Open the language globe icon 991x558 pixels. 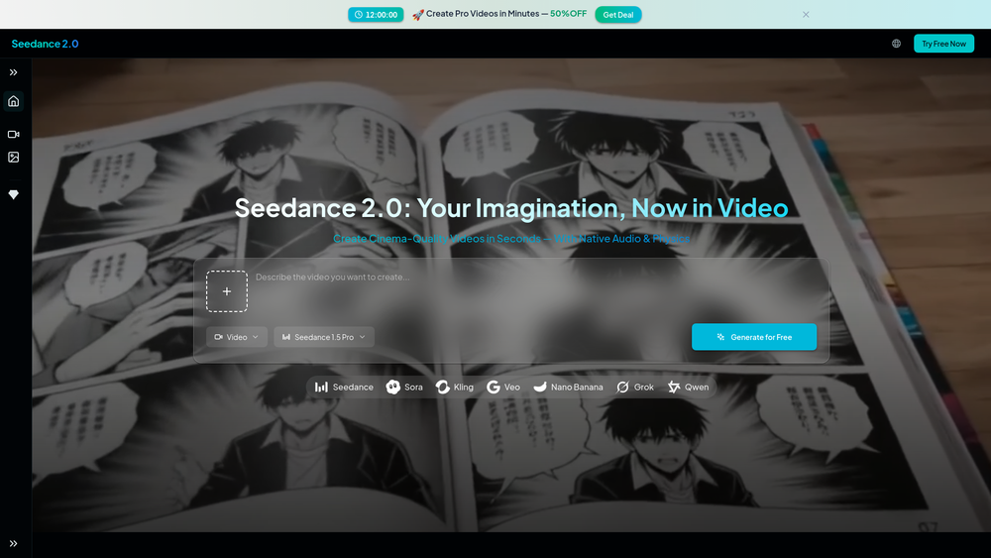click(896, 44)
